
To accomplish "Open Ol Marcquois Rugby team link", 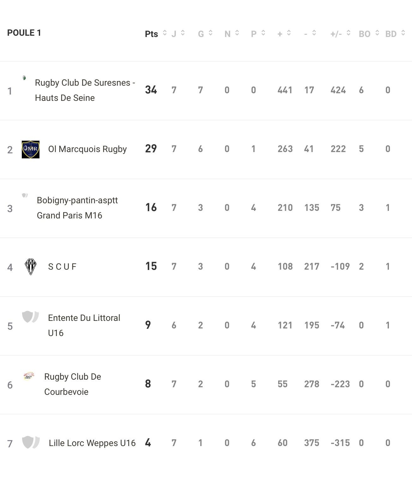I will tap(87, 149).
